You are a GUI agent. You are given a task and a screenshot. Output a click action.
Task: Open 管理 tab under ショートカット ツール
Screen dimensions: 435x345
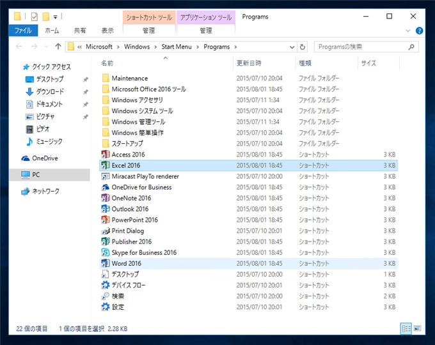(148, 31)
